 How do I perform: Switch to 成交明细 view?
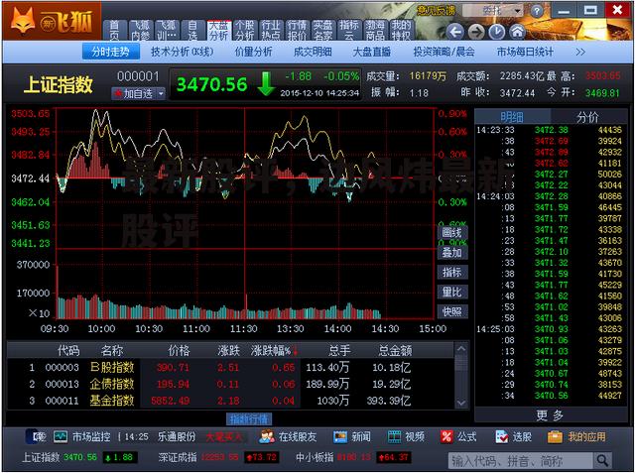point(313,52)
